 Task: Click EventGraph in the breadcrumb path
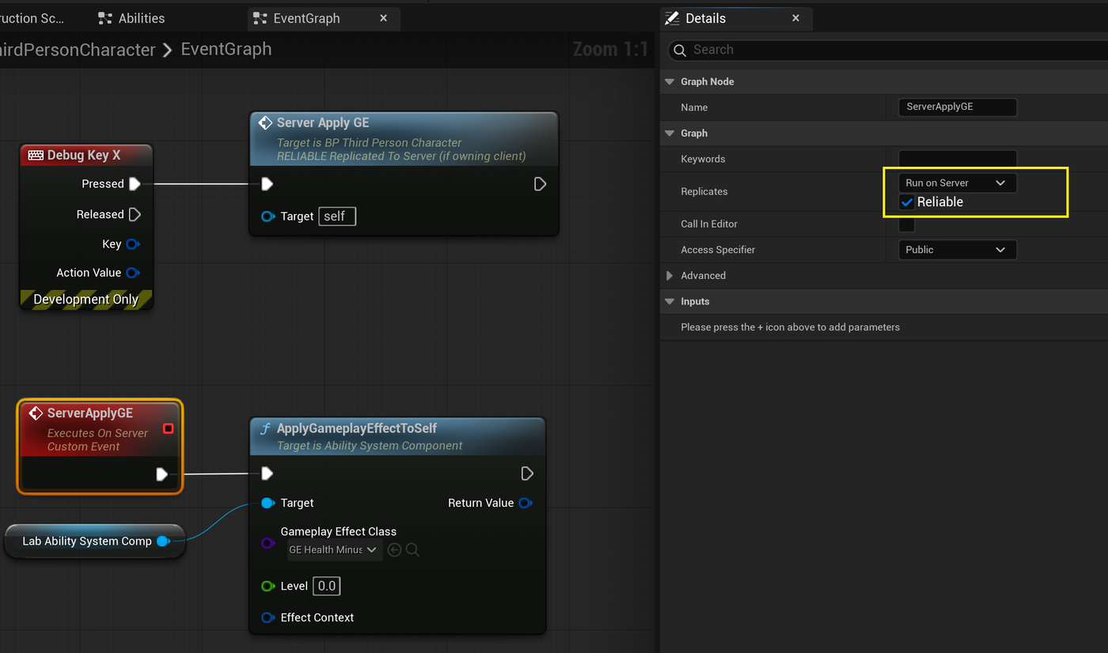point(226,49)
